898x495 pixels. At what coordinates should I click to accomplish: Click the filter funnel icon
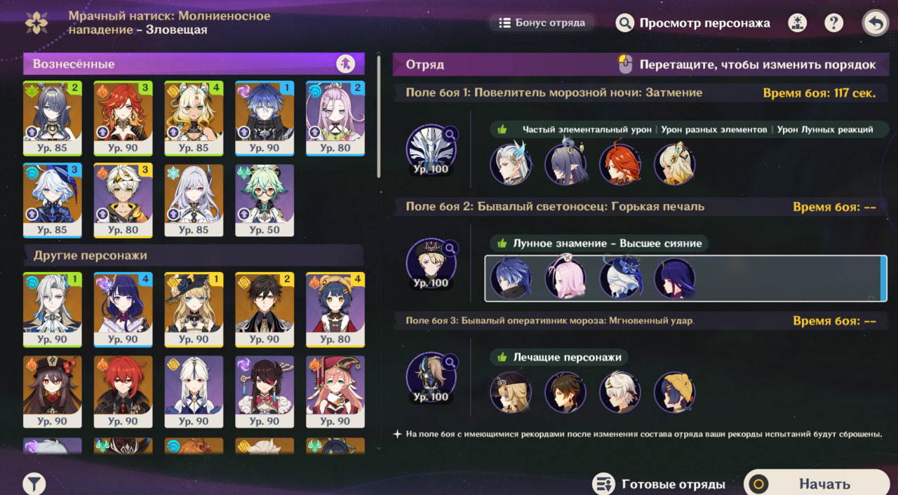click(34, 484)
